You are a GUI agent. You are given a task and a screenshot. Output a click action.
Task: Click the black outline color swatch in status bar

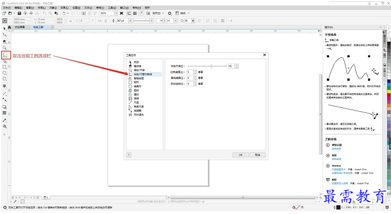[338, 207]
